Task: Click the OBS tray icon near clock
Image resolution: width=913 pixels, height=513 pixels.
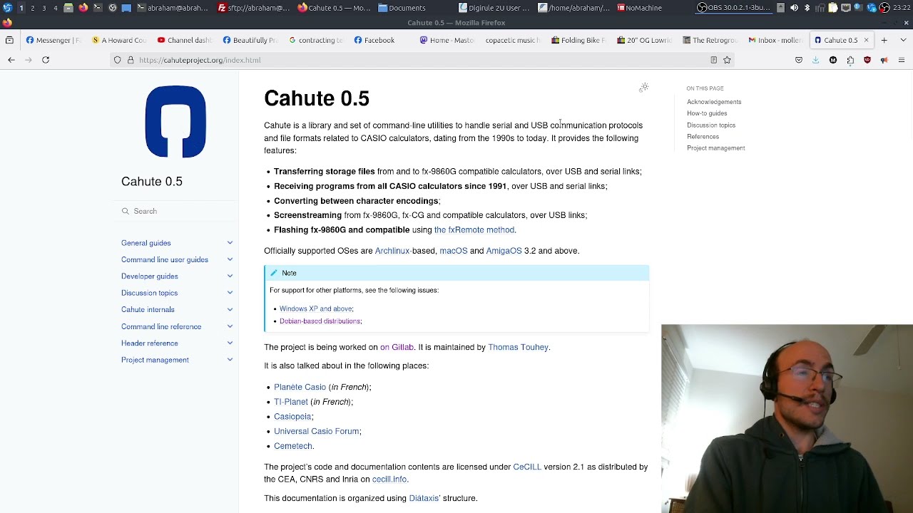Action: (x=884, y=8)
